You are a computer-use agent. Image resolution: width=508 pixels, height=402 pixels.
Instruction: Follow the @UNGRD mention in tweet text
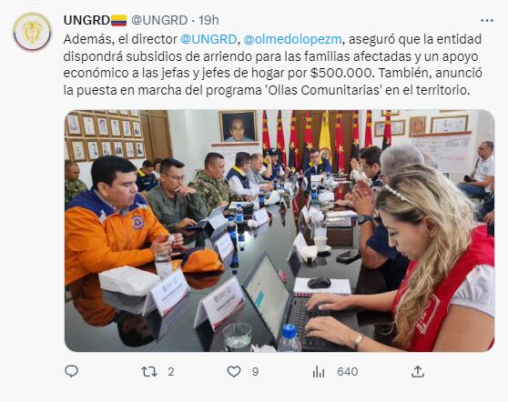(x=208, y=39)
